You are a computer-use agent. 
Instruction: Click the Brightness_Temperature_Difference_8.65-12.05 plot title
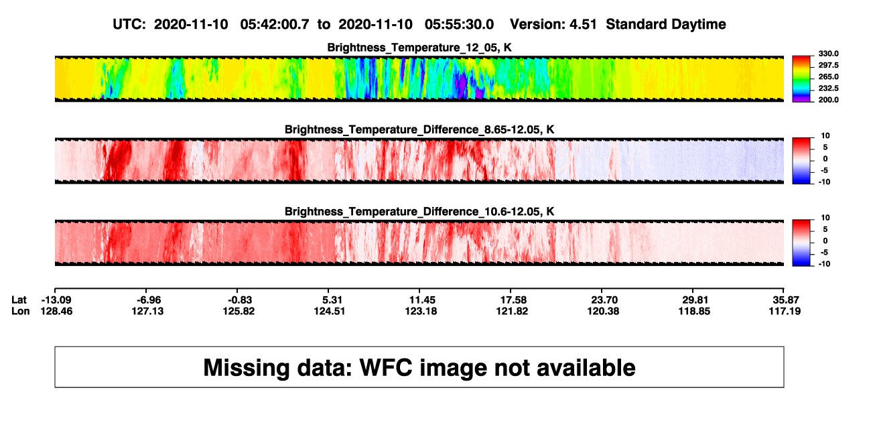(x=419, y=129)
